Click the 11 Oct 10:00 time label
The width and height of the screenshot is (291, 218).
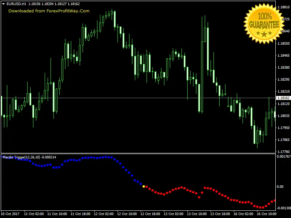[57, 214]
